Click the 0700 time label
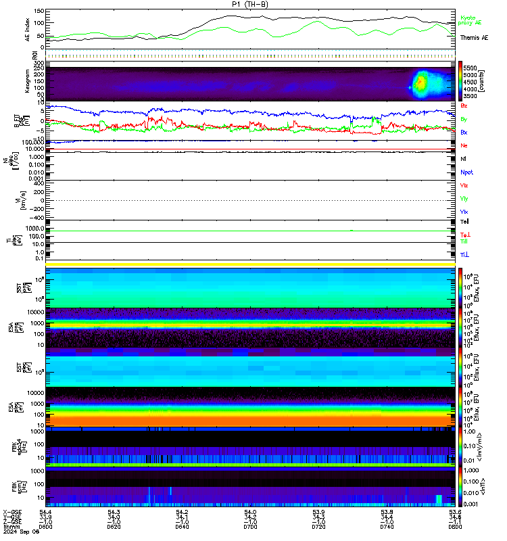 click(x=250, y=527)
